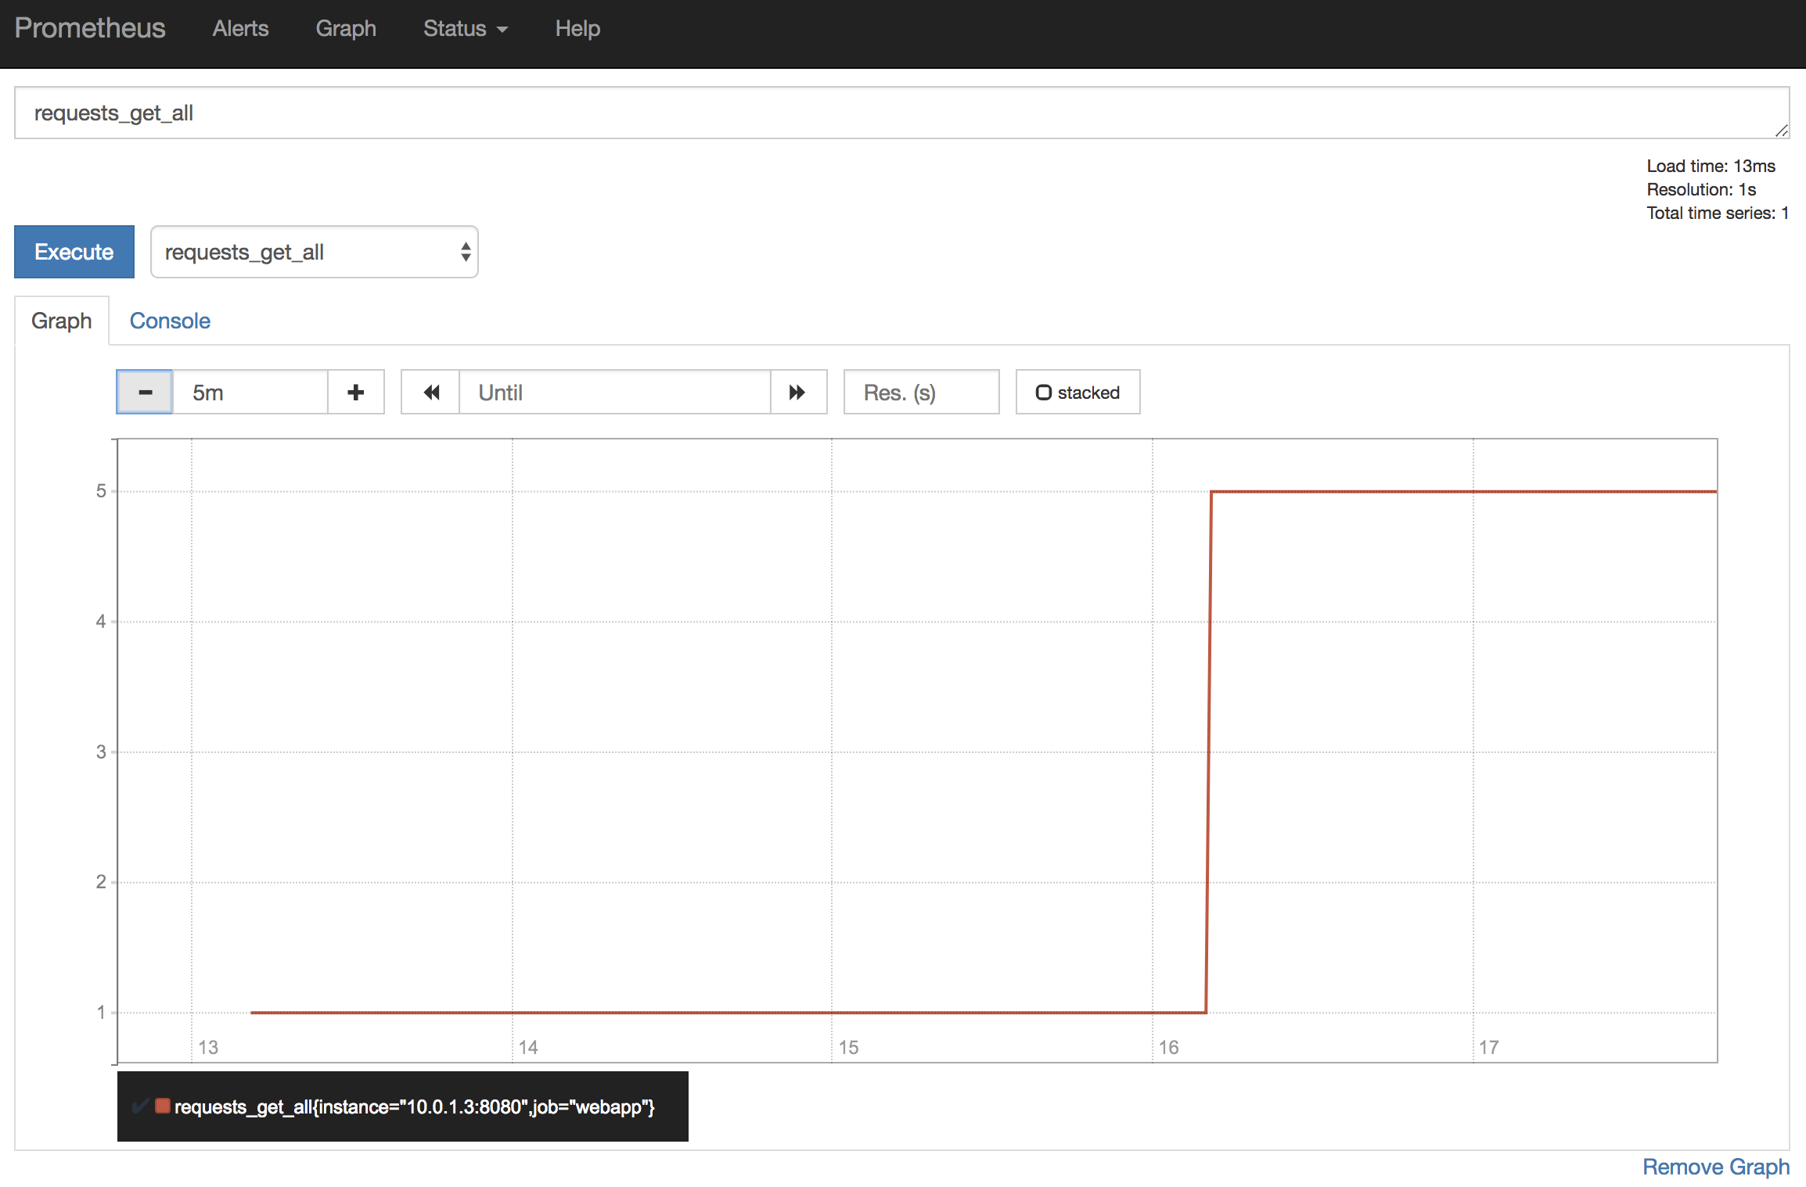The height and width of the screenshot is (1187, 1806).
Task: Click the Prometheus brand link
Action: pyautogui.click(x=90, y=28)
